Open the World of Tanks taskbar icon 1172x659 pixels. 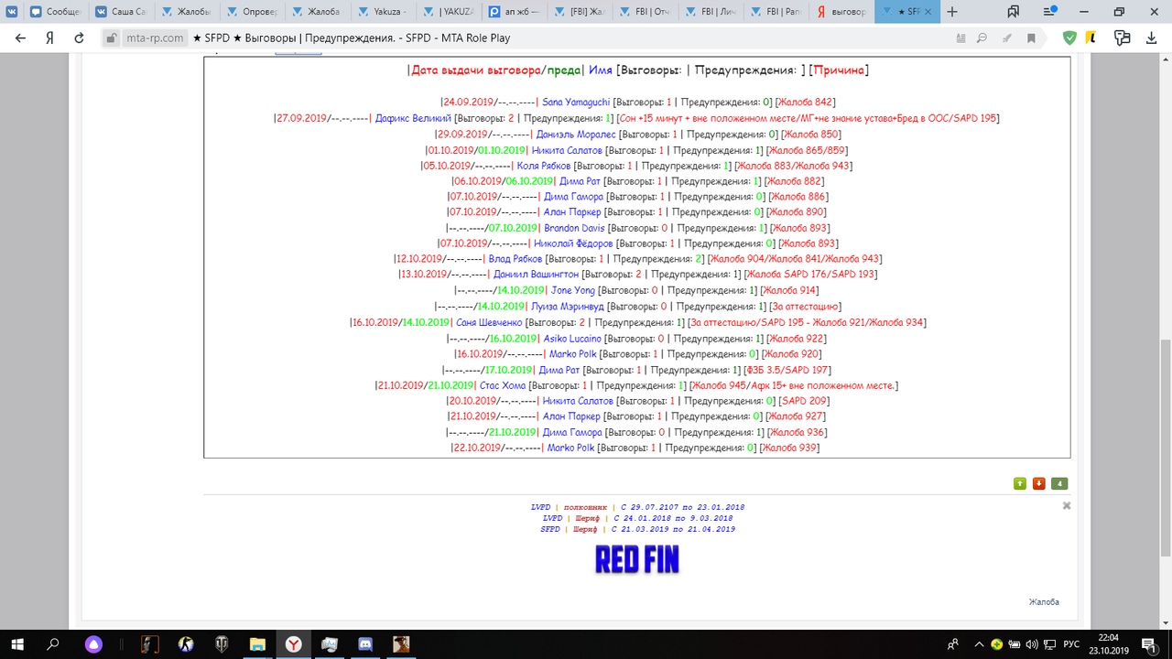[222, 644]
